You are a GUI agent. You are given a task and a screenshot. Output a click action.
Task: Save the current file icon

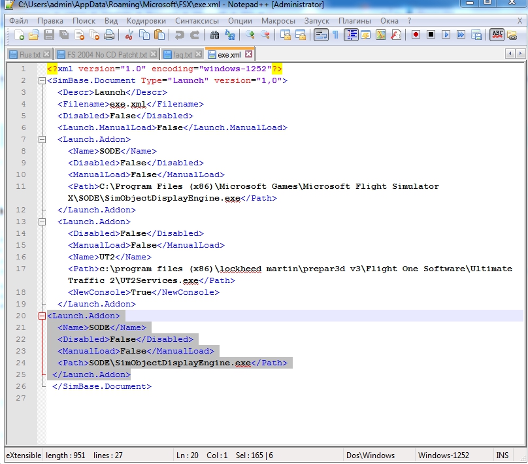(x=49, y=35)
